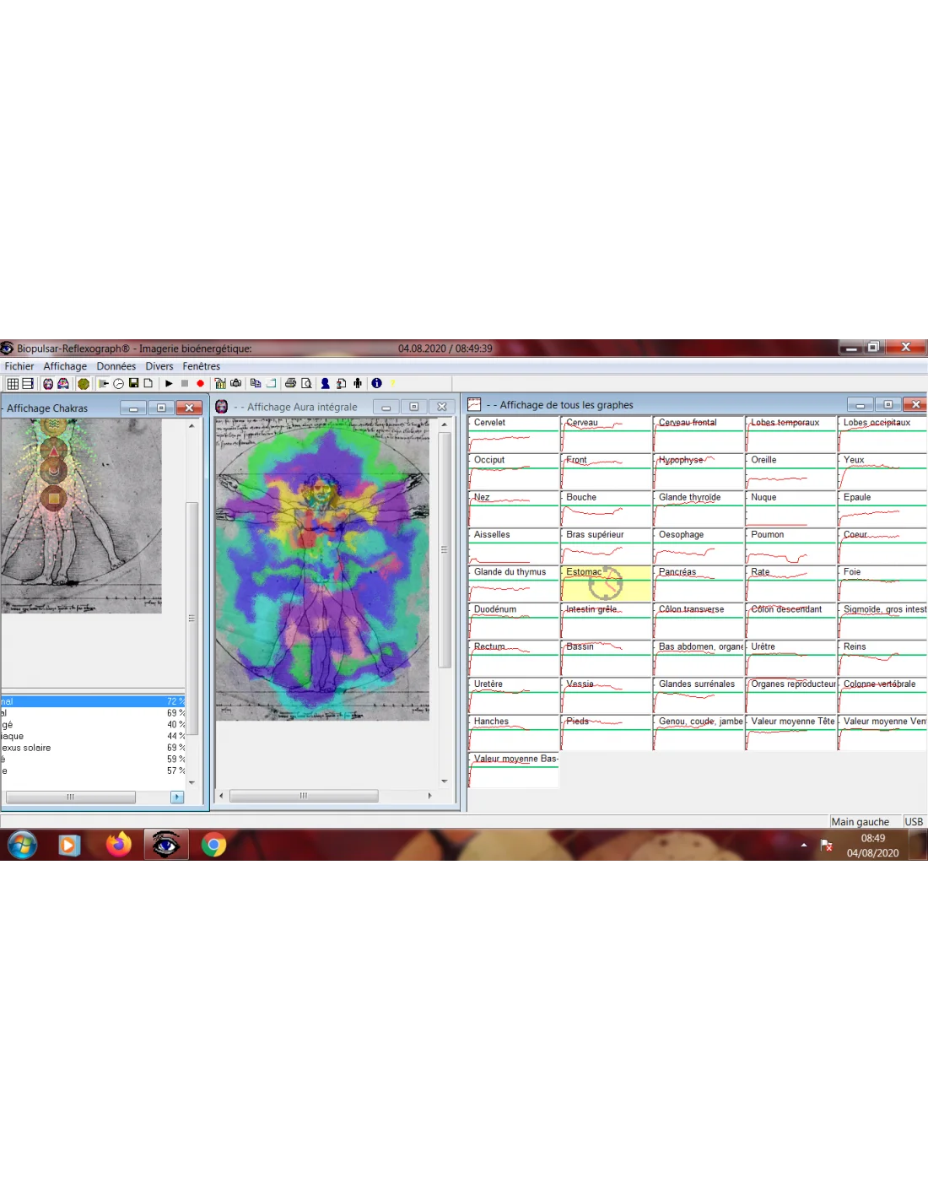Screen dimensions: 928x1200
Task: Open the Pancréas graph cell
Action: pos(699,583)
